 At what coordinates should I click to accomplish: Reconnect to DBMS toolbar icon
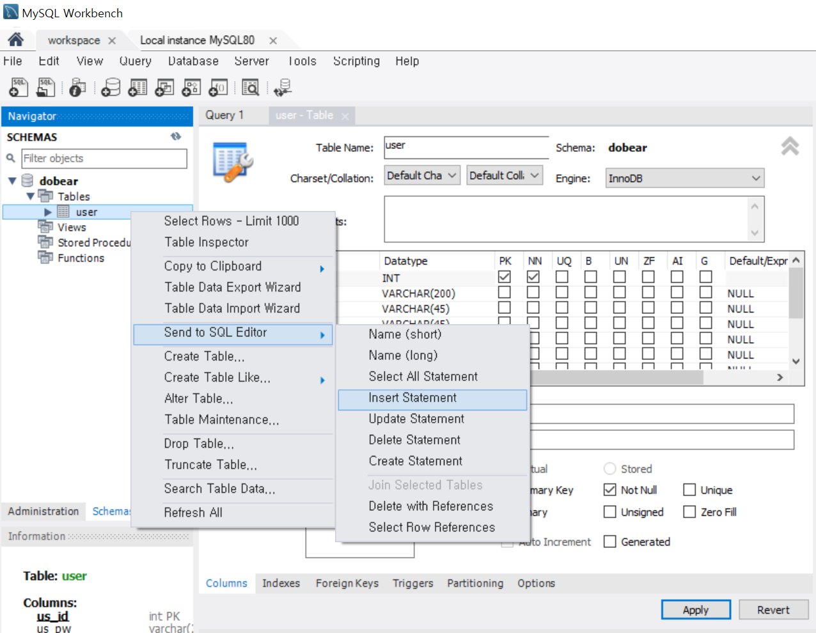[x=283, y=88]
